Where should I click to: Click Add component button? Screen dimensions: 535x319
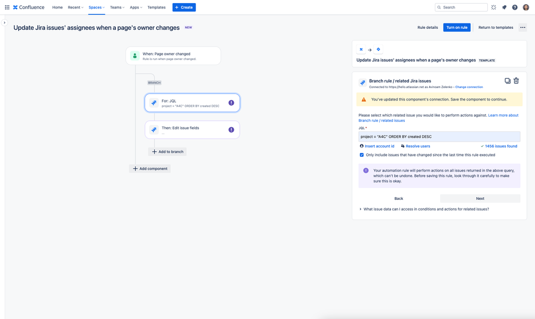pos(150,168)
